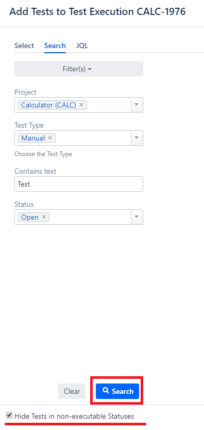Toggle Hide Tests in non-executable Statuses
The image size is (204, 430).
(10, 416)
